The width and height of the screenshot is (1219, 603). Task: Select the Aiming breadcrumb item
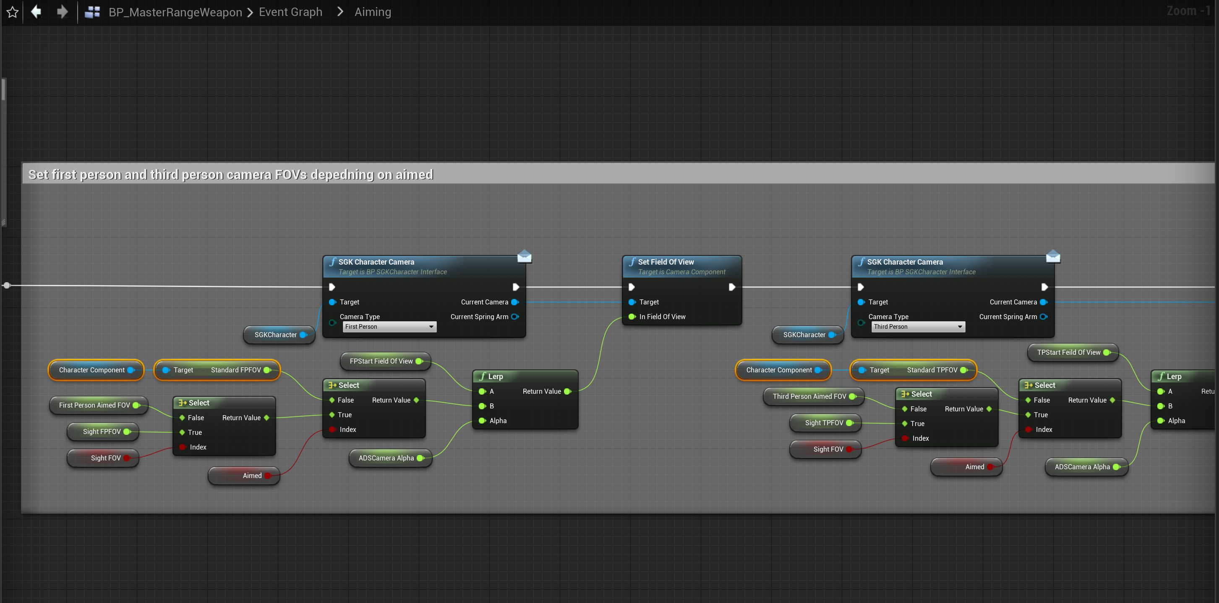click(x=373, y=12)
